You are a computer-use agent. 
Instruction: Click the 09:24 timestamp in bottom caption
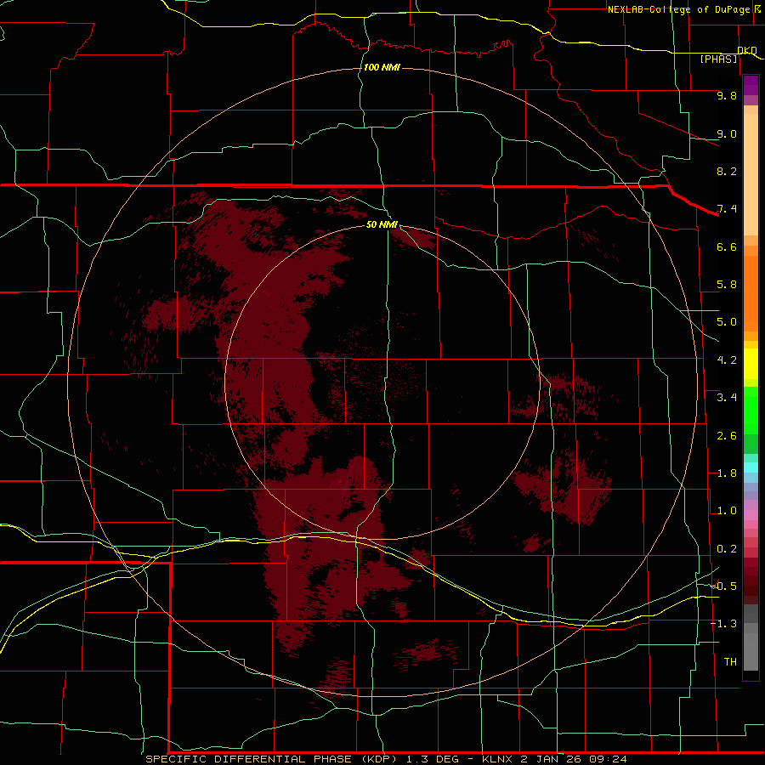608,759
